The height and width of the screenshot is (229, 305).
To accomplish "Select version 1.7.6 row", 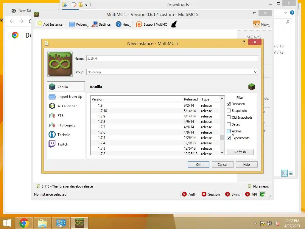I will pyautogui.click(x=155, y=132).
